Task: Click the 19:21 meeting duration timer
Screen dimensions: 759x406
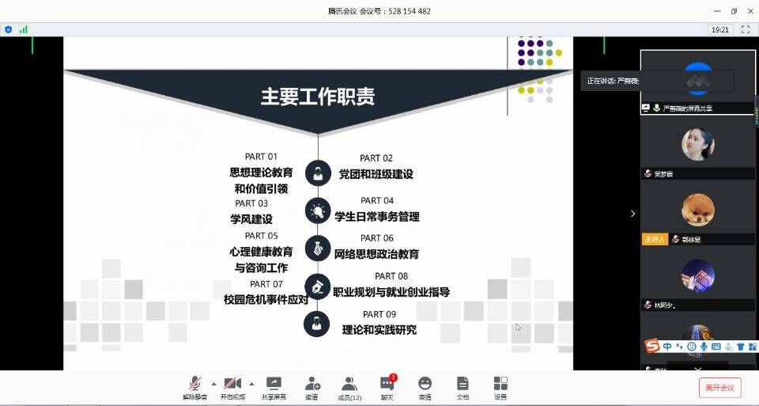Action: pos(719,29)
